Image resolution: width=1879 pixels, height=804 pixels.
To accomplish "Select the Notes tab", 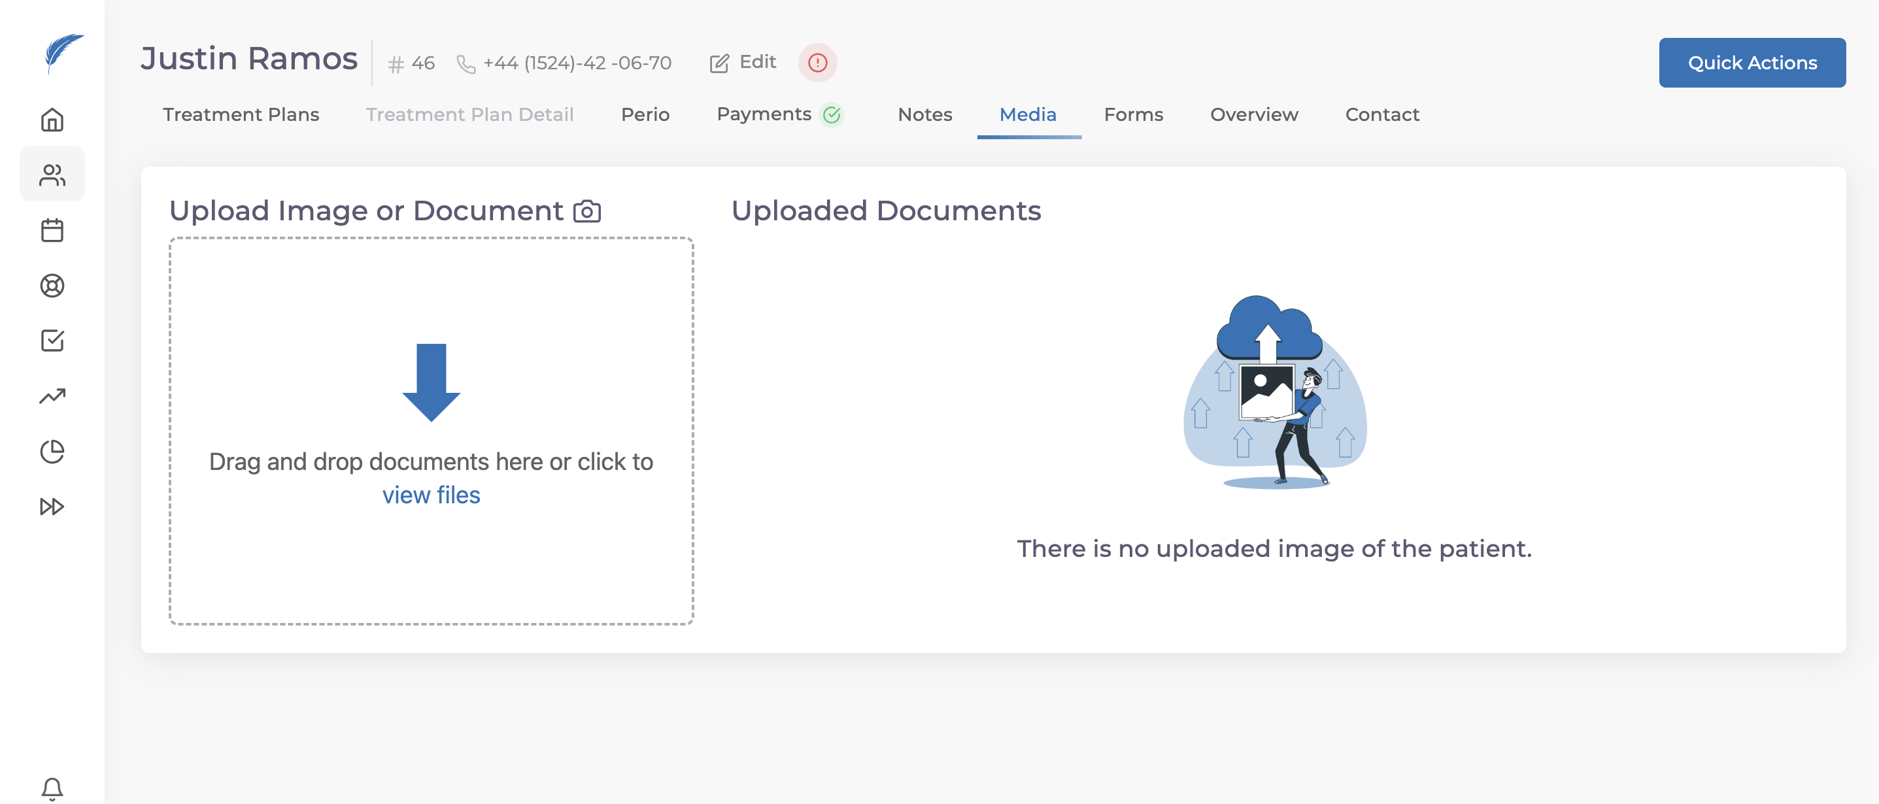I will tap(924, 114).
